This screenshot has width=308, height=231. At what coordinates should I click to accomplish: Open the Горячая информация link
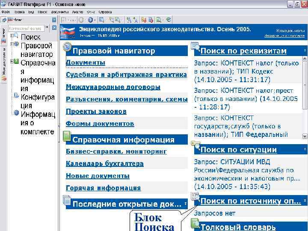point(104,188)
